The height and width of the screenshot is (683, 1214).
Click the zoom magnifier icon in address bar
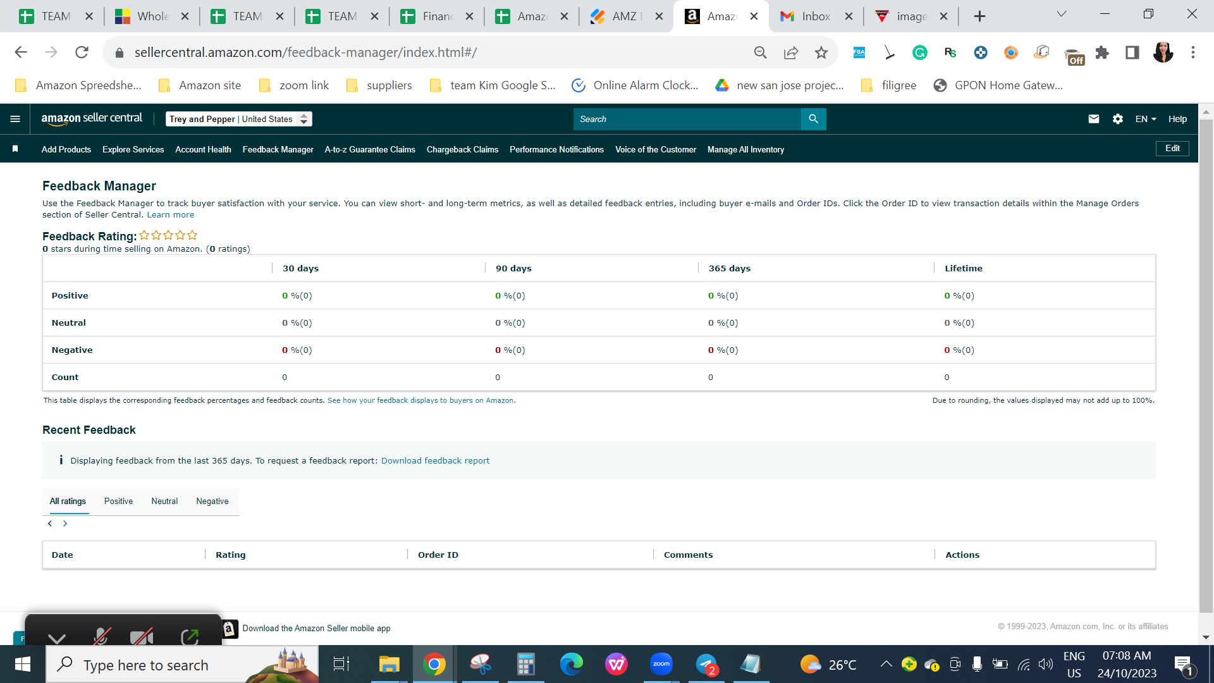coord(761,52)
